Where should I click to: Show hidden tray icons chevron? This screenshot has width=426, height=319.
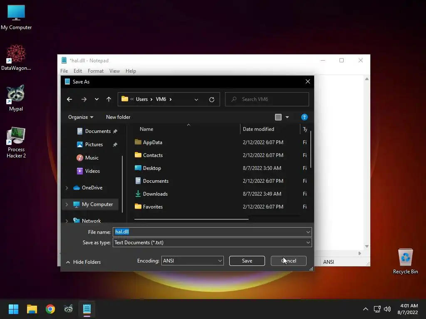[x=366, y=309]
